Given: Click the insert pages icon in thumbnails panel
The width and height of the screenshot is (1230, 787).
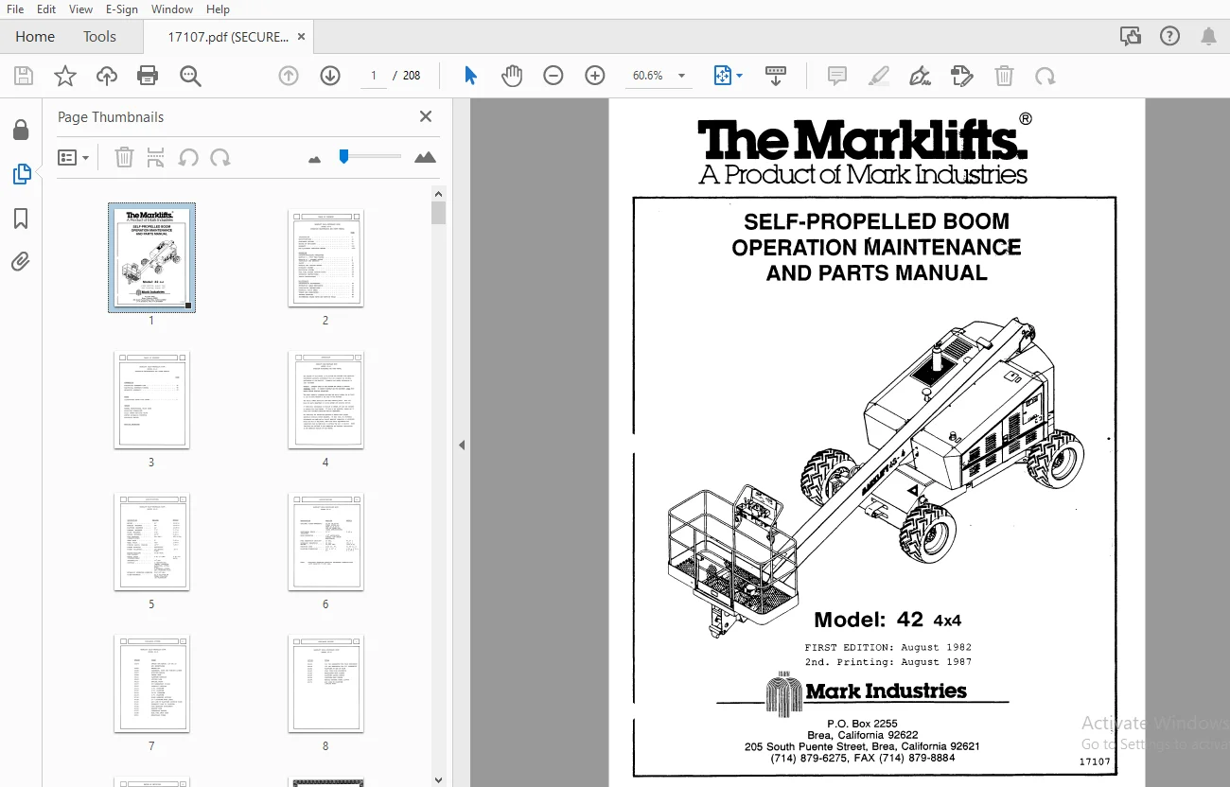Looking at the screenshot, I should pyautogui.click(x=156, y=157).
